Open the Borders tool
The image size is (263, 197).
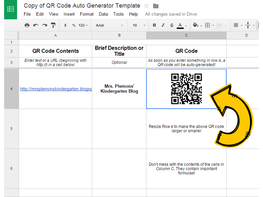coord(207,25)
